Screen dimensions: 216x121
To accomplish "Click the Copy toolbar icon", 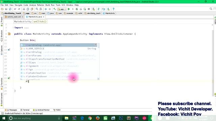I will [x=28, y=9].
